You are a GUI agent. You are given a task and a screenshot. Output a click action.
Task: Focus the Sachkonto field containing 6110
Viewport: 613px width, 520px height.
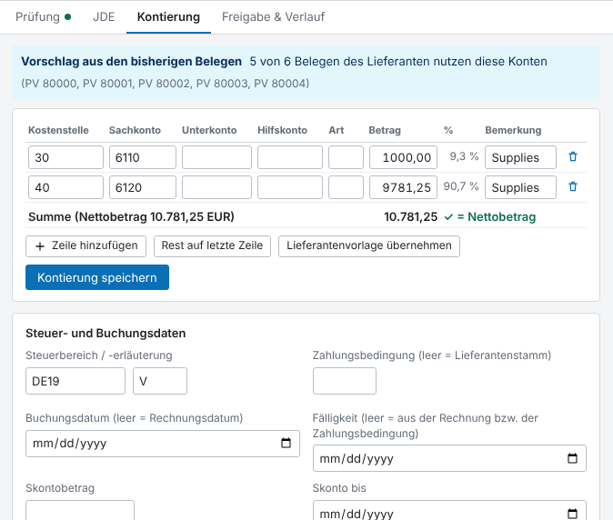[143, 157]
